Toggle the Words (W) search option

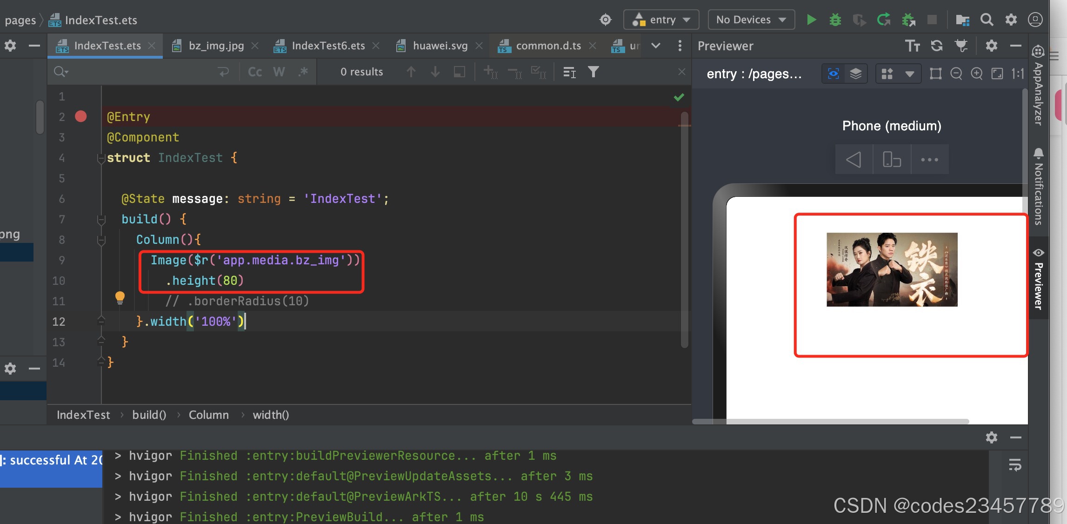pyautogui.click(x=279, y=72)
